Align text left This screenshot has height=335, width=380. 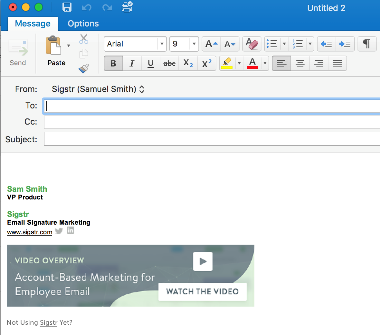[281, 63]
